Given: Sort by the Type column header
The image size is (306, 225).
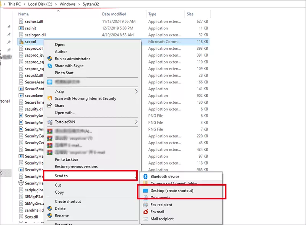Looking at the screenshot, I should coord(152,14).
